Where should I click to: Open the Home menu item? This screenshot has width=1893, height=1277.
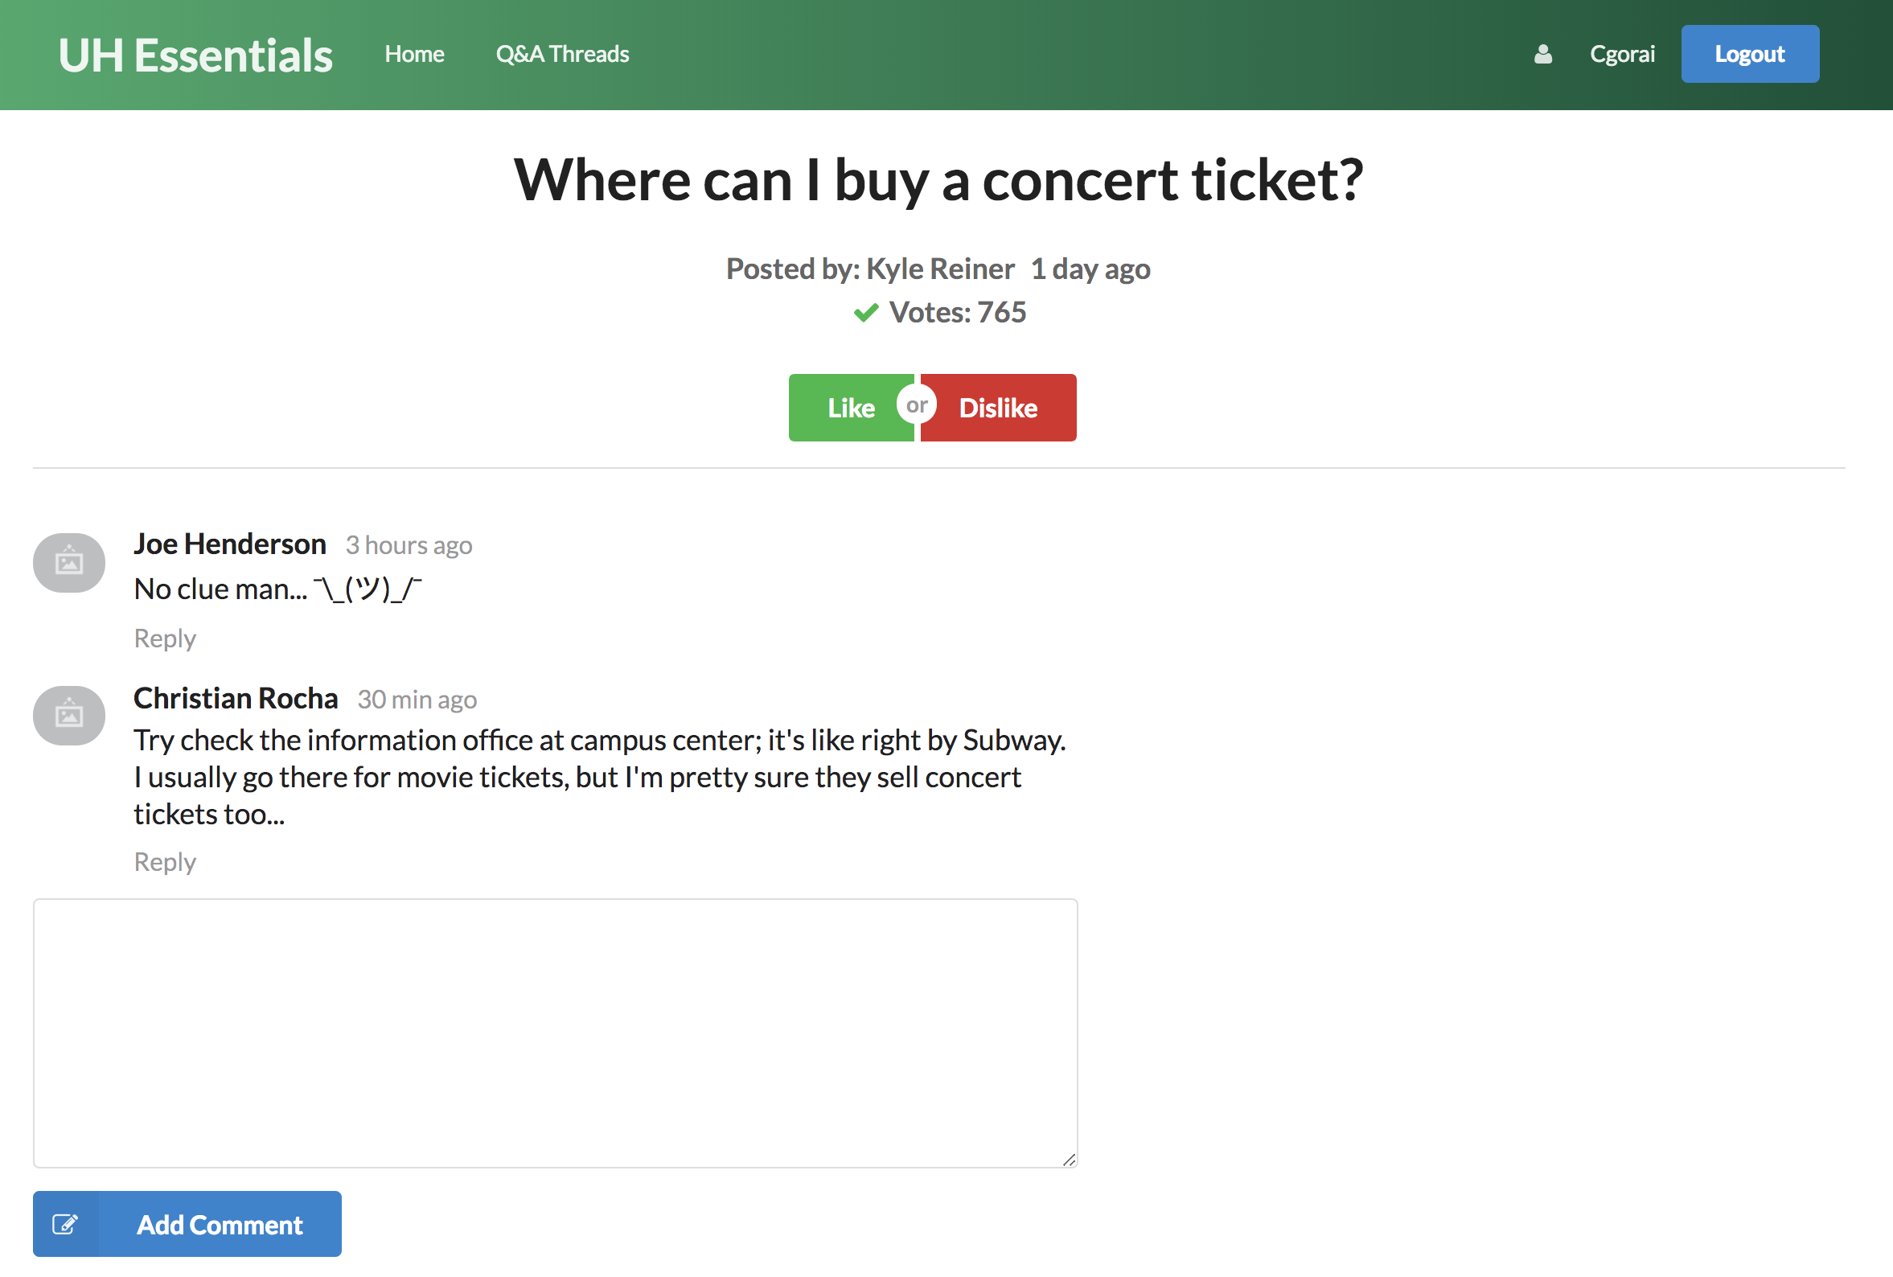point(414,55)
